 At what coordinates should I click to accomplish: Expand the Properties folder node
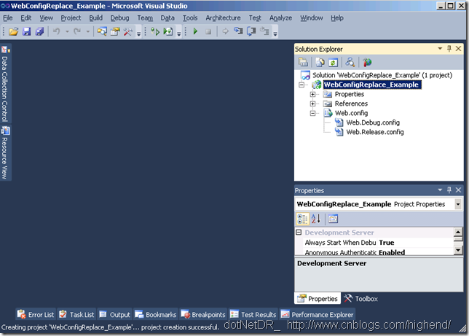click(312, 94)
